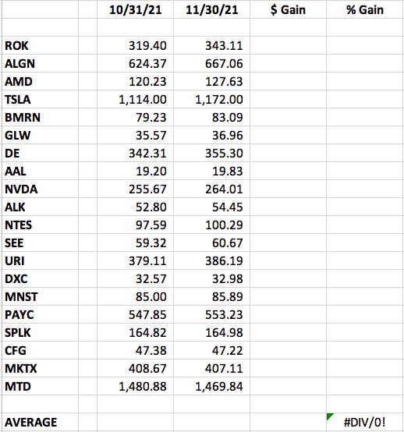Screen dimensions: 404x432
Task: Select the $ Gain column header cell
Action: click(x=289, y=9)
